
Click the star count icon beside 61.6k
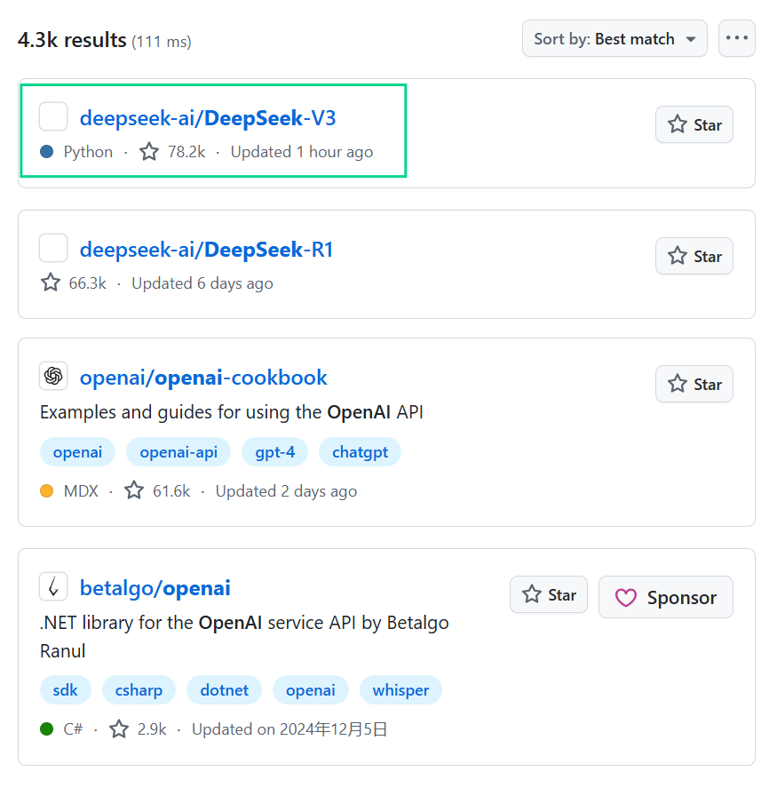pyautogui.click(x=134, y=491)
